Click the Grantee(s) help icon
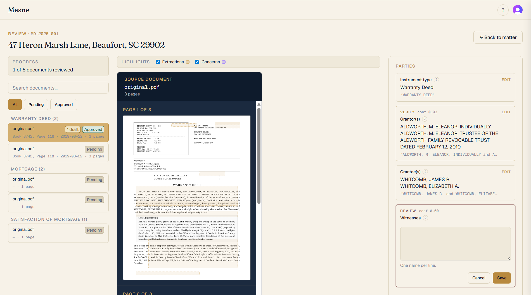Screen dimensions: 531x295 [425, 172]
